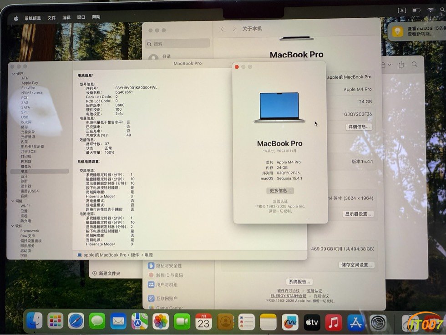
Task: Open 系统信息 menu in menu bar
Action: point(32,18)
